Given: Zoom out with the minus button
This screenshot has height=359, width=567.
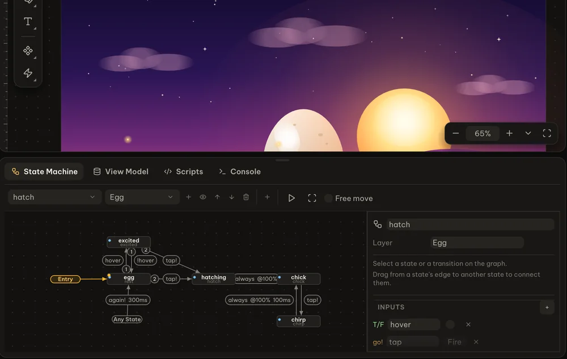Looking at the screenshot, I should point(456,133).
